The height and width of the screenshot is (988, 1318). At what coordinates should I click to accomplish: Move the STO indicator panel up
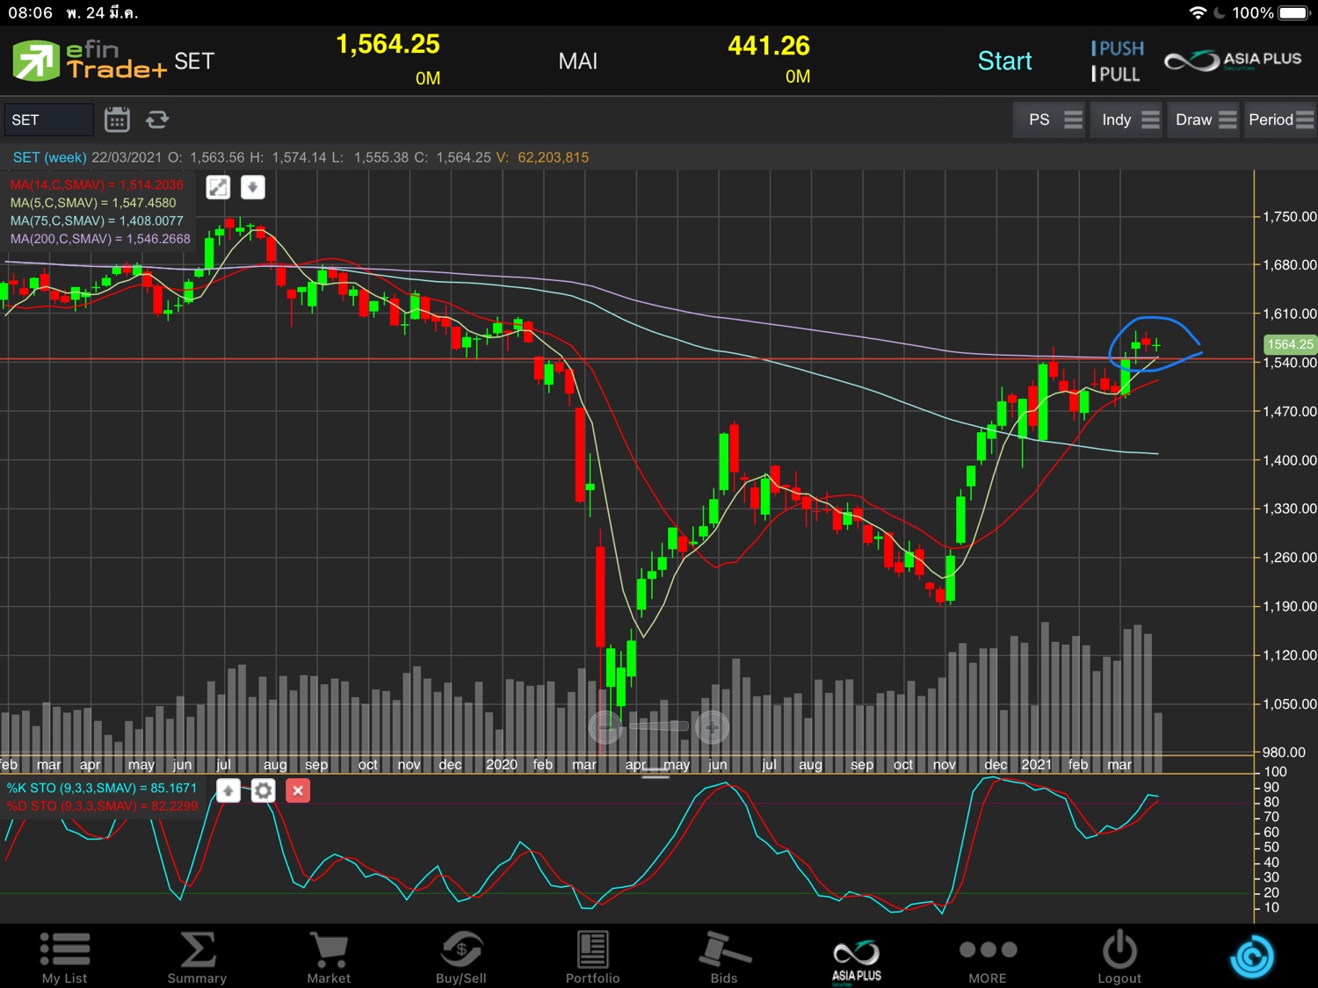(228, 790)
